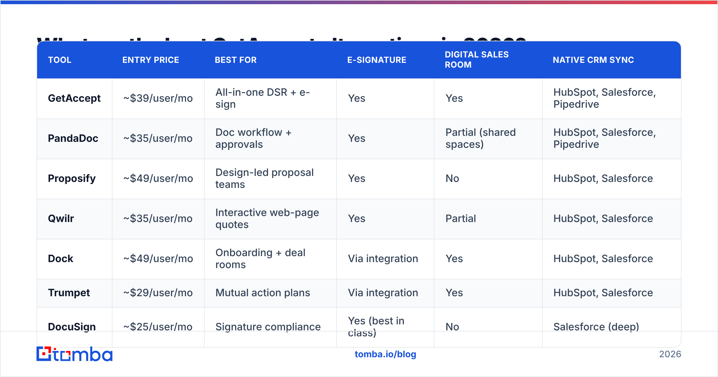Click 'Mutual action plans' cell
The width and height of the screenshot is (718, 377).
pyautogui.click(x=270, y=293)
